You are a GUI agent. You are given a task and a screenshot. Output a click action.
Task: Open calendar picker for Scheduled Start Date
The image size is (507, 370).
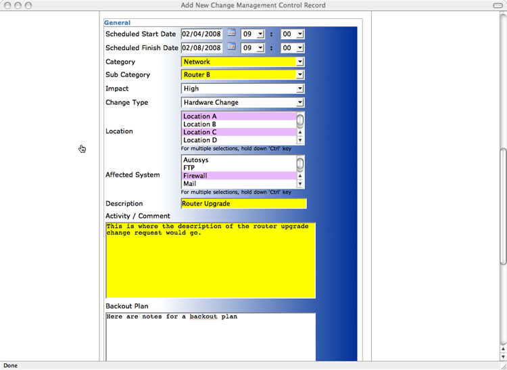pyautogui.click(x=231, y=32)
